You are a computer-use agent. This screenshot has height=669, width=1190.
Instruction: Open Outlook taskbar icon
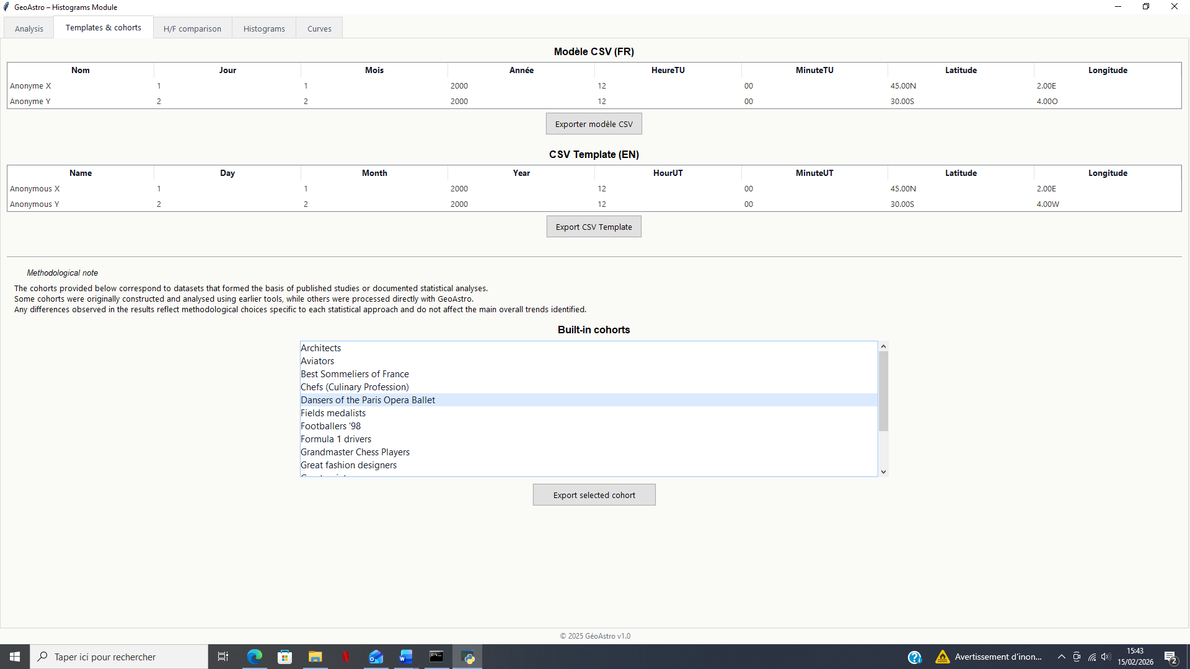(x=376, y=657)
